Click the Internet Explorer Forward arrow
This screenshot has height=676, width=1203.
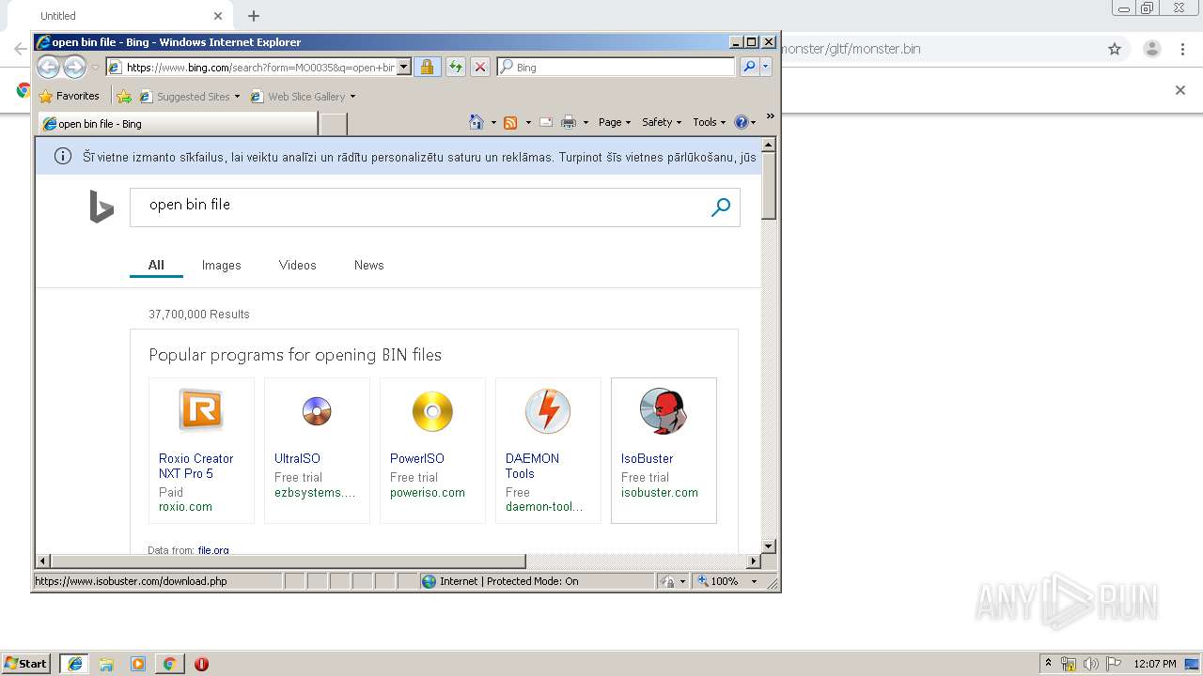click(74, 67)
